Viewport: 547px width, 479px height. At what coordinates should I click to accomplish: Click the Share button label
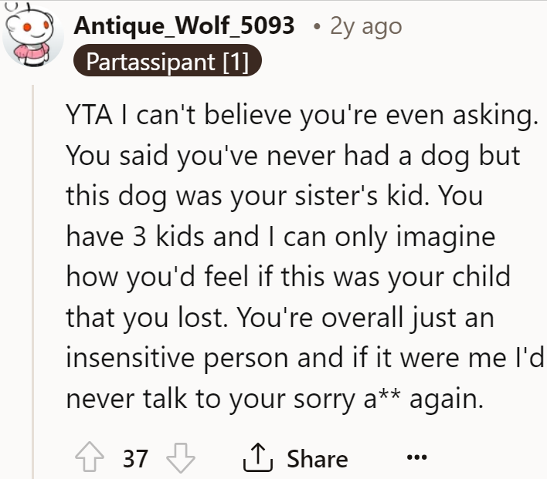point(318,458)
